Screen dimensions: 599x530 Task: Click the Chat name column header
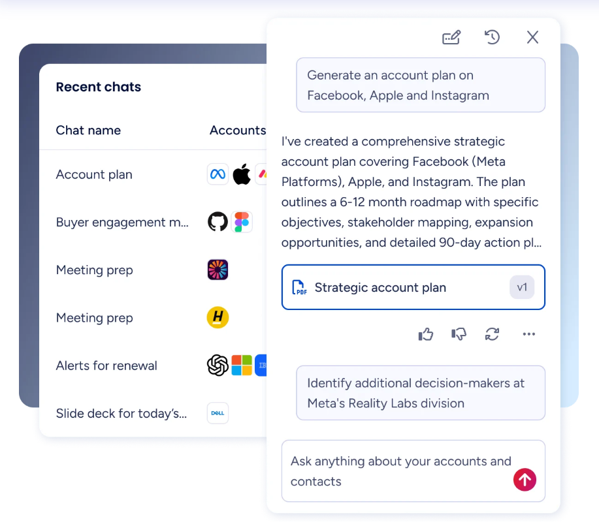coord(88,130)
